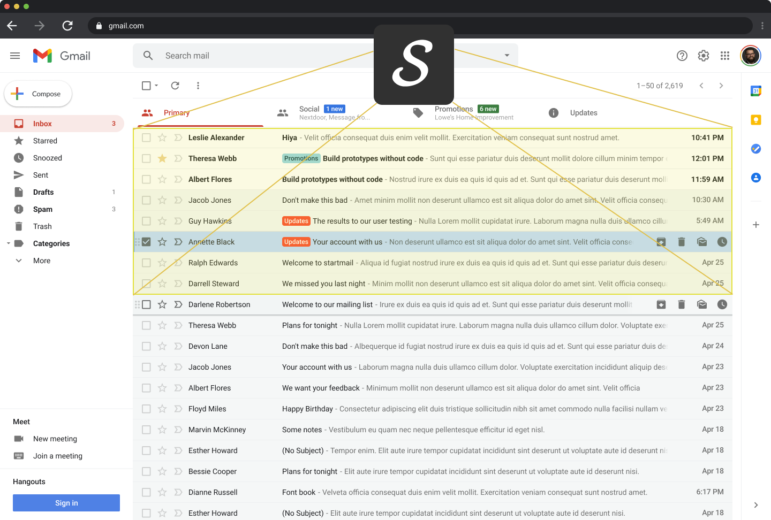771x520 pixels.
Task: Delete the Annette Black email
Action: (x=682, y=242)
